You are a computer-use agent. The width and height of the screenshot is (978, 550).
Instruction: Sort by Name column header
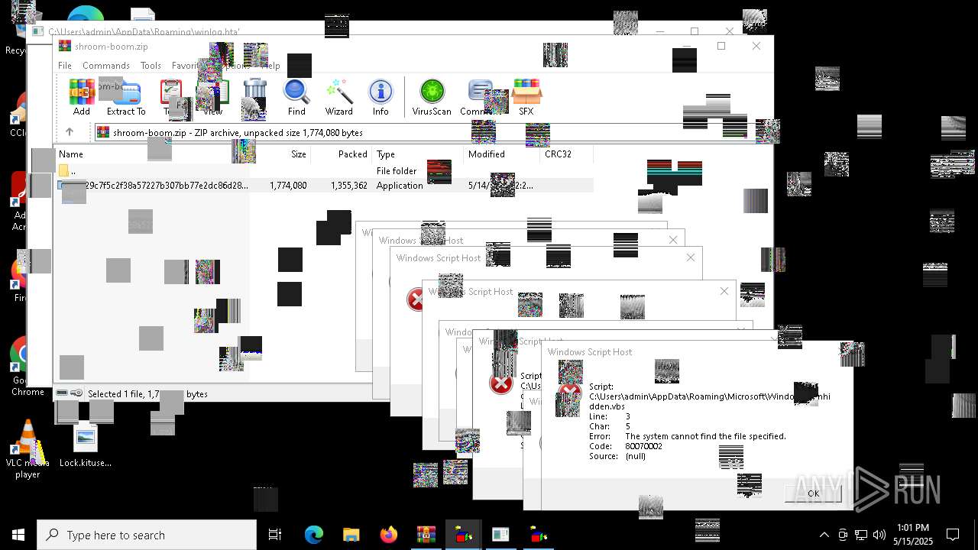pyautogui.click(x=71, y=154)
